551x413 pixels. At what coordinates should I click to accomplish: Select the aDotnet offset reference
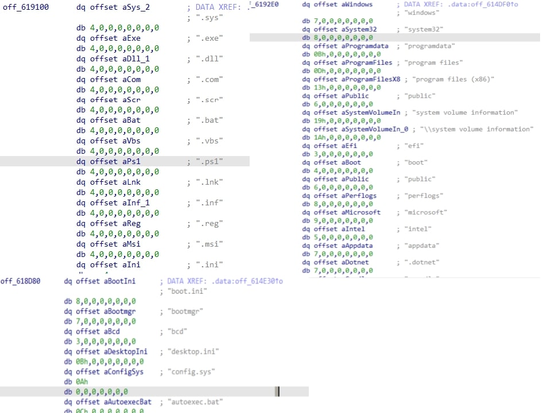356,262
